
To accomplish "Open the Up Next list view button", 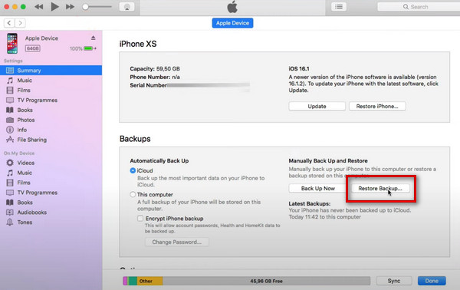I will (x=339, y=7).
